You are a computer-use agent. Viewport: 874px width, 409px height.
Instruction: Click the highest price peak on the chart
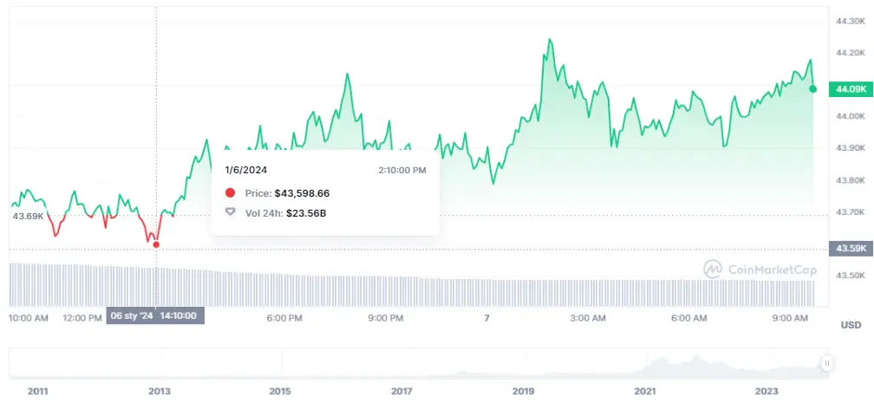pyautogui.click(x=550, y=40)
